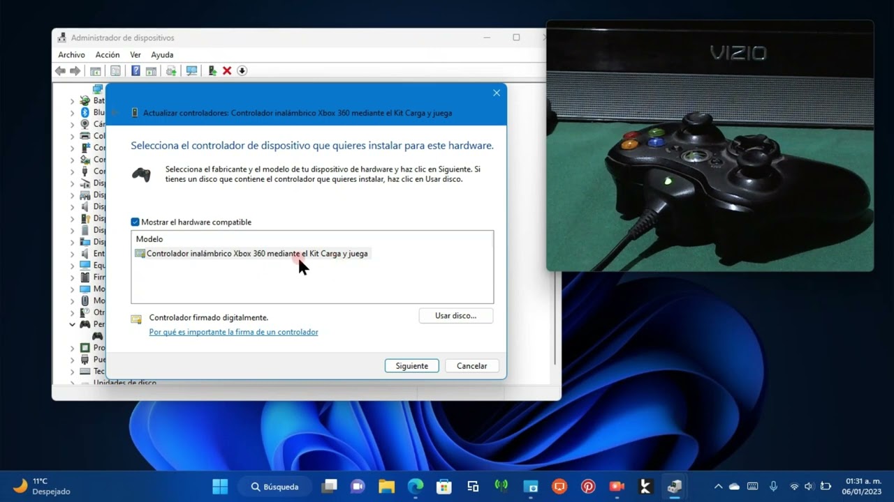Click the back arrow in the update driver dialog
The width and height of the screenshot is (894, 502).
[116, 113]
